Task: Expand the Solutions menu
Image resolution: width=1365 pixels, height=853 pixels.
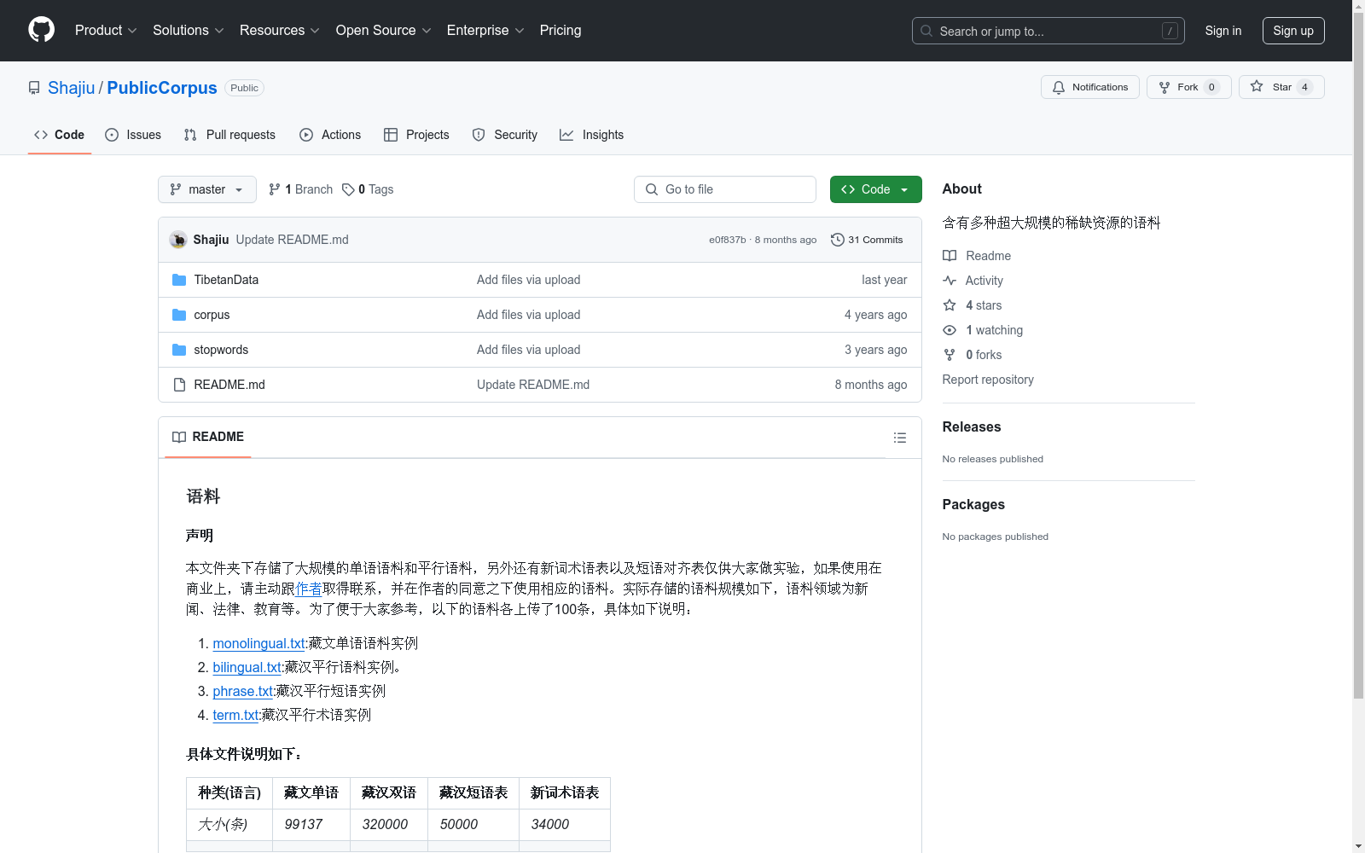Action: coord(189,31)
